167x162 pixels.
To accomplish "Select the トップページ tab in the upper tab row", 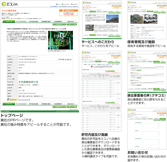I will (x=9, y=21).
